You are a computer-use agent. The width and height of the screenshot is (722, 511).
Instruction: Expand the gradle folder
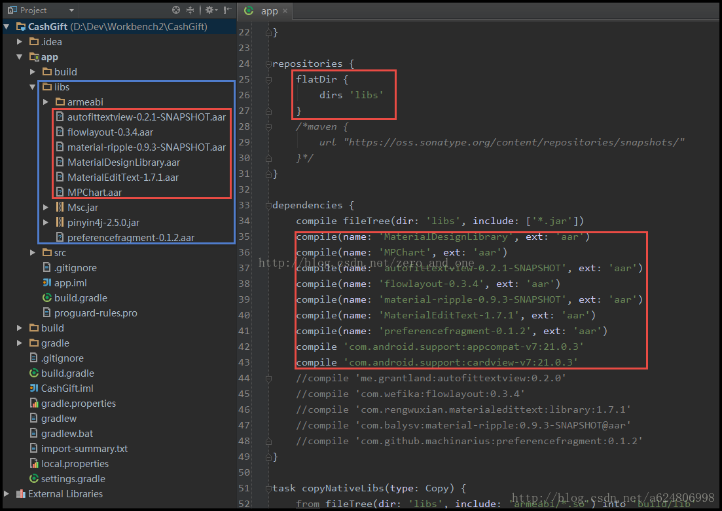(20, 343)
